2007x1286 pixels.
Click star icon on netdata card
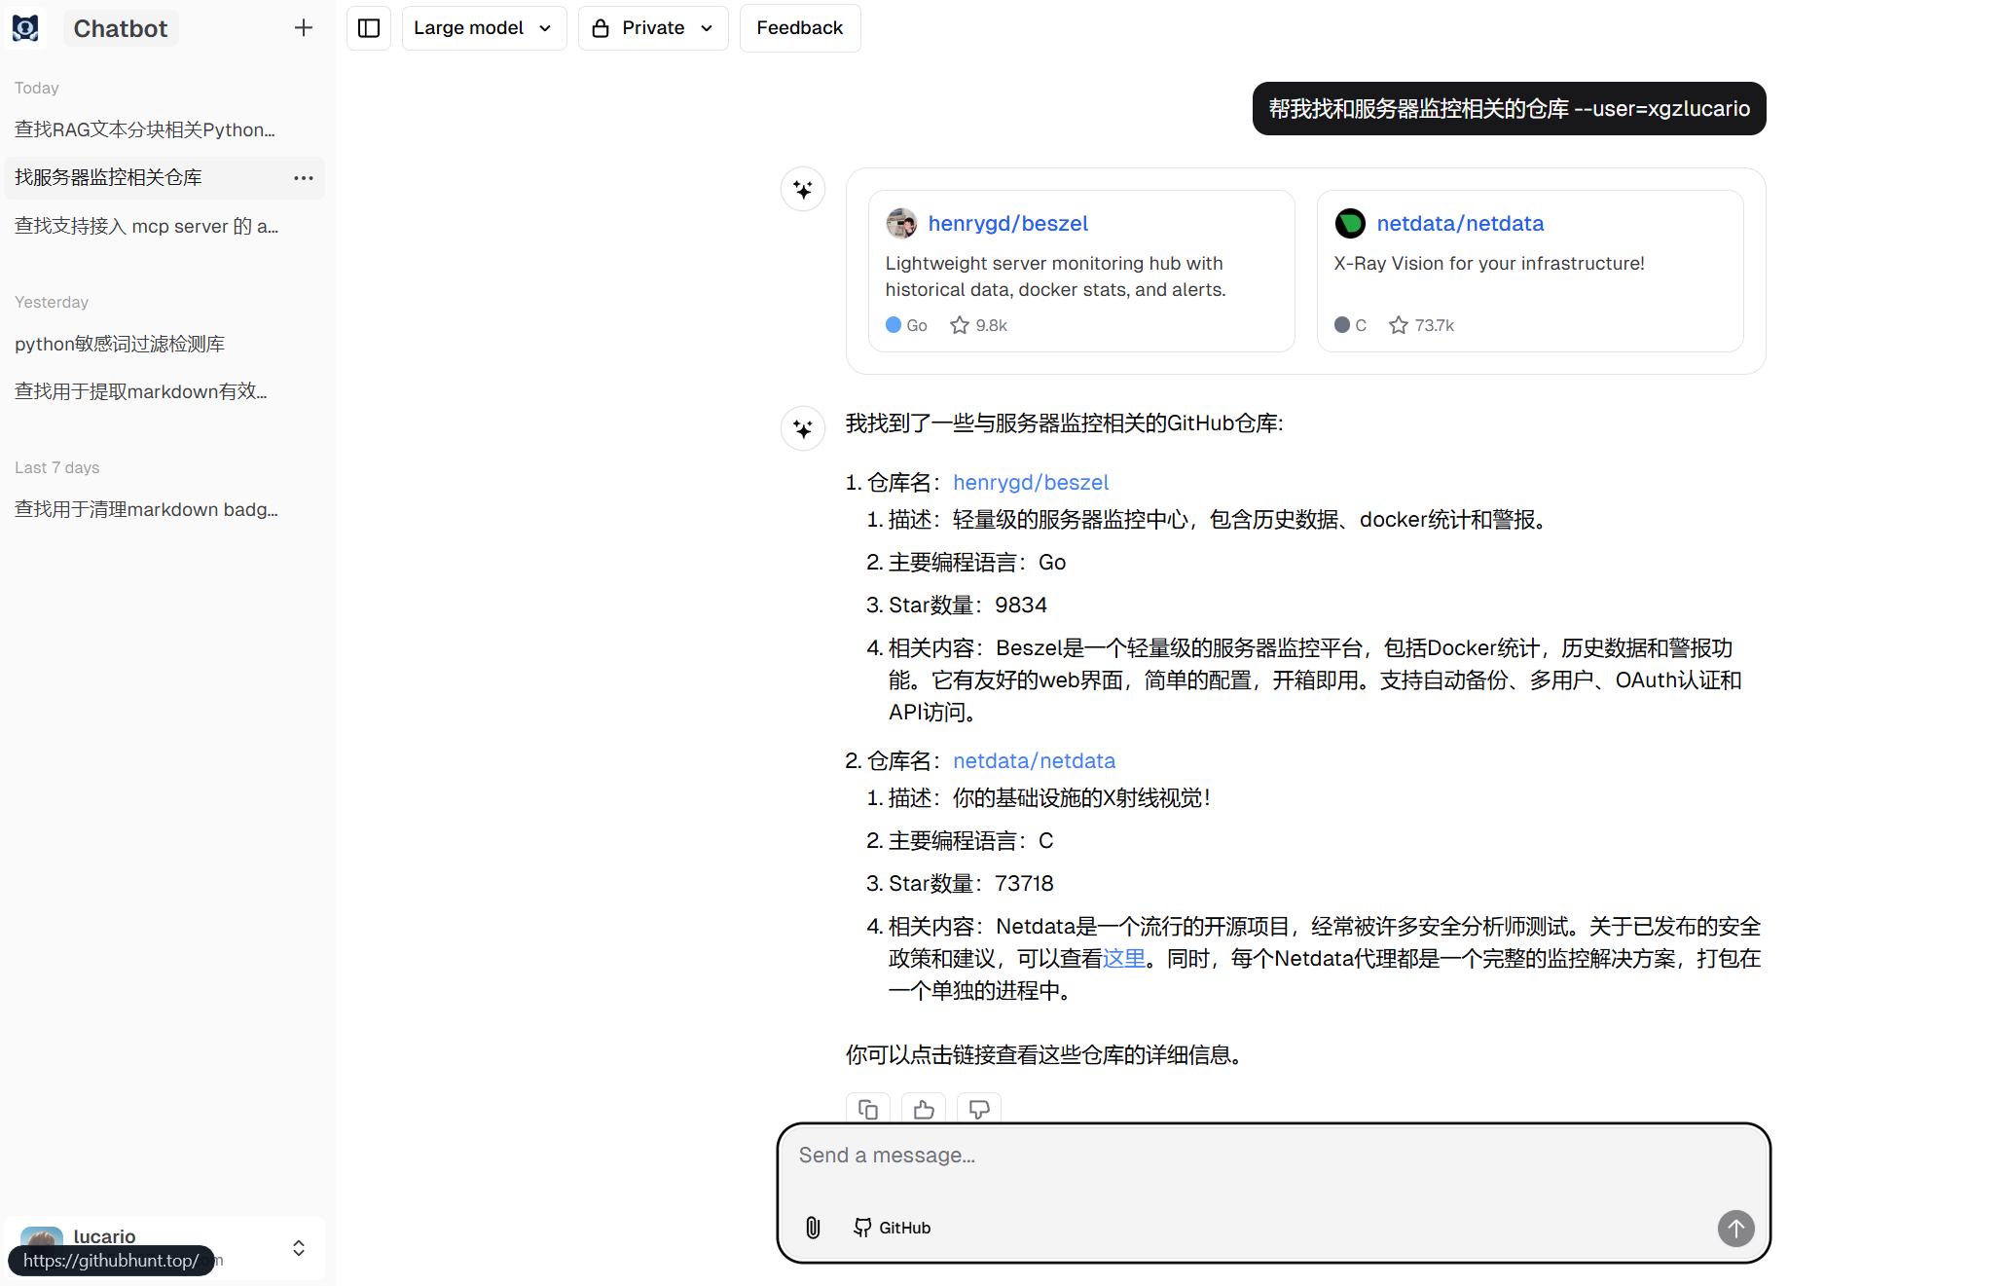1399,325
